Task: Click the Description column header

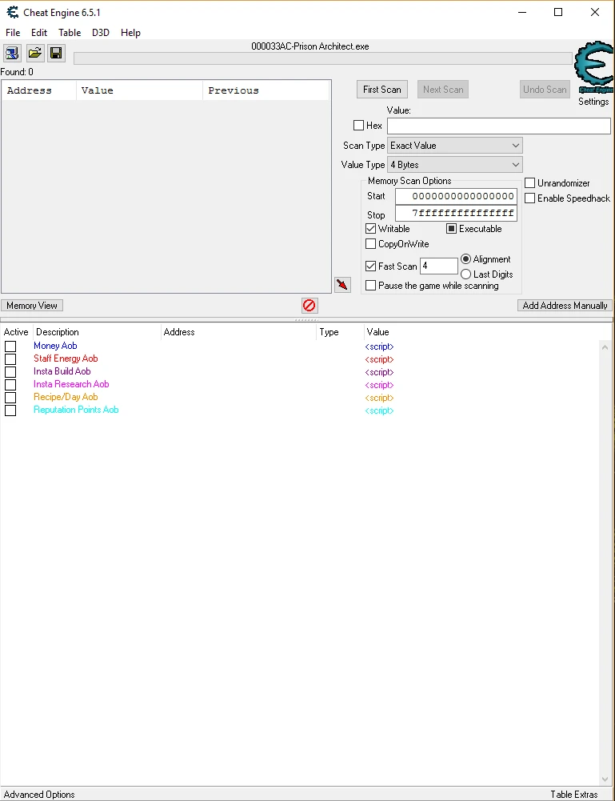Action: (97, 332)
